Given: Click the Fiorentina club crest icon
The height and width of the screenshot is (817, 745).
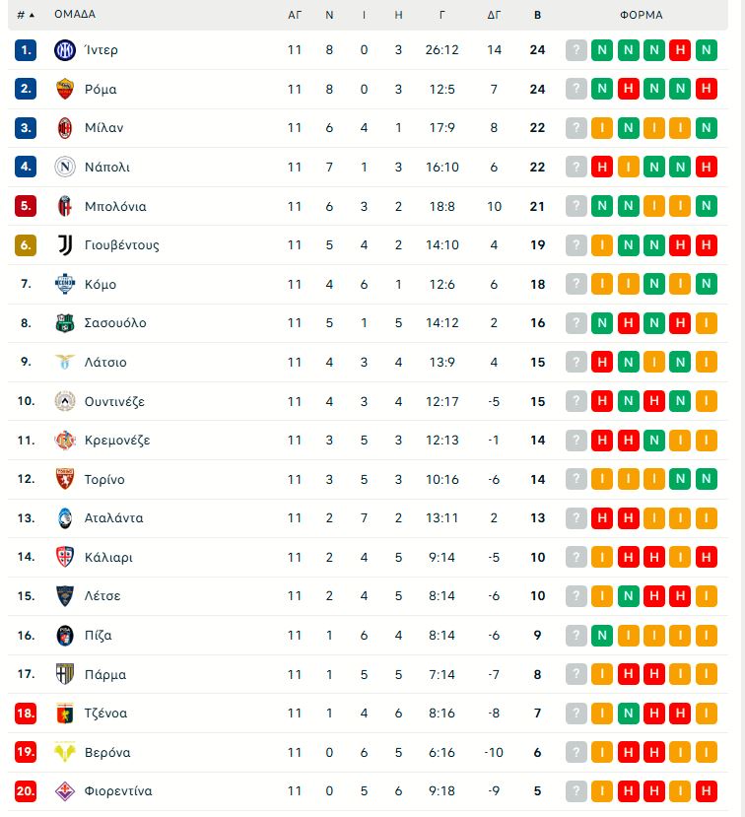Looking at the screenshot, I should coord(65,791).
